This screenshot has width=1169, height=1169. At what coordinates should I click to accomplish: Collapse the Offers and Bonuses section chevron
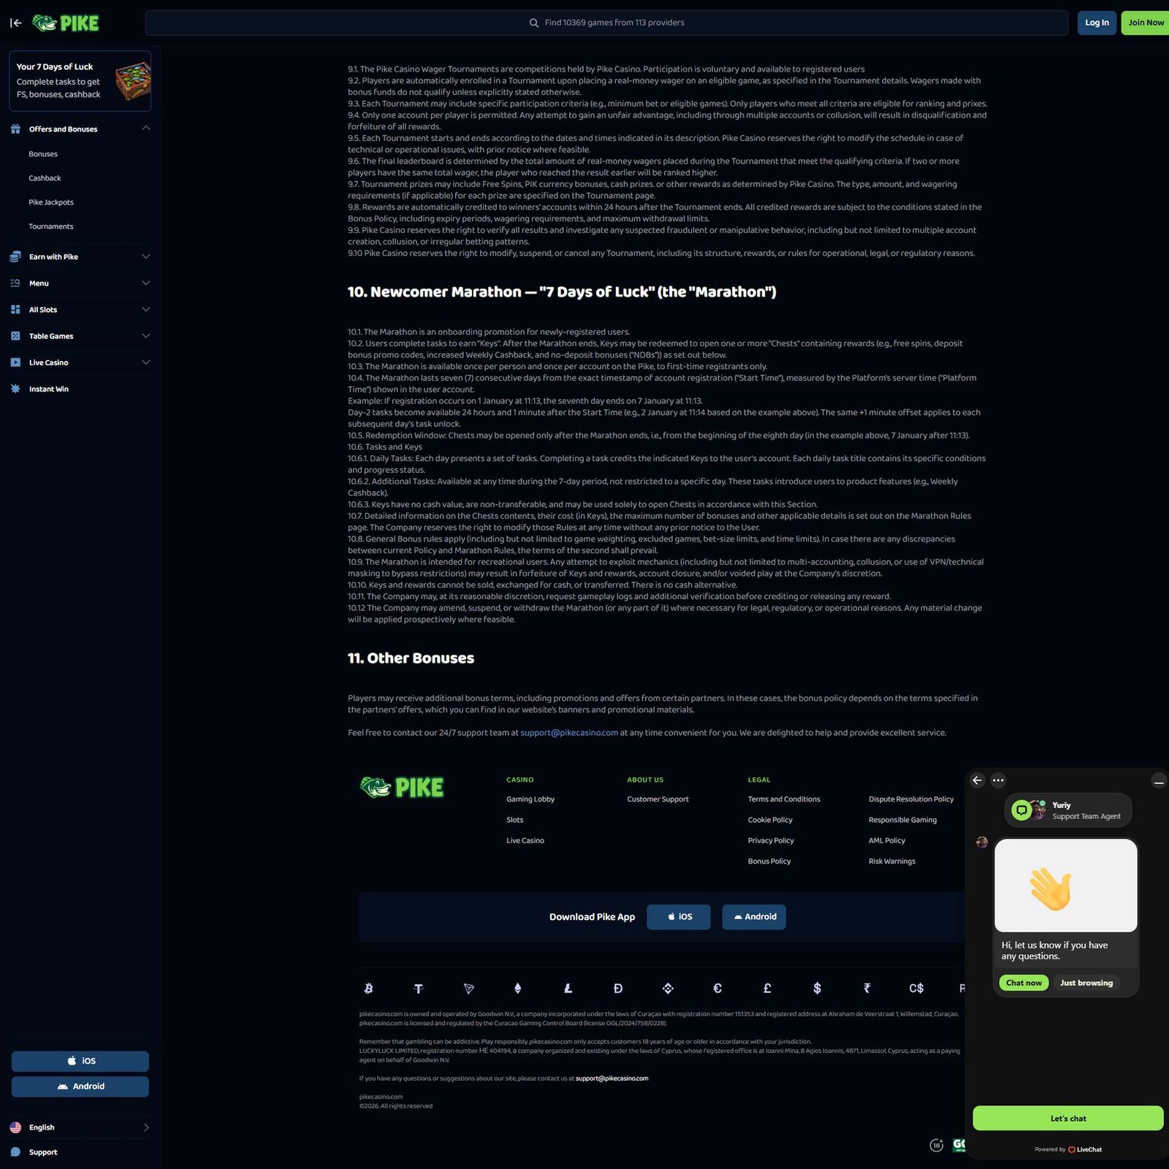145,128
